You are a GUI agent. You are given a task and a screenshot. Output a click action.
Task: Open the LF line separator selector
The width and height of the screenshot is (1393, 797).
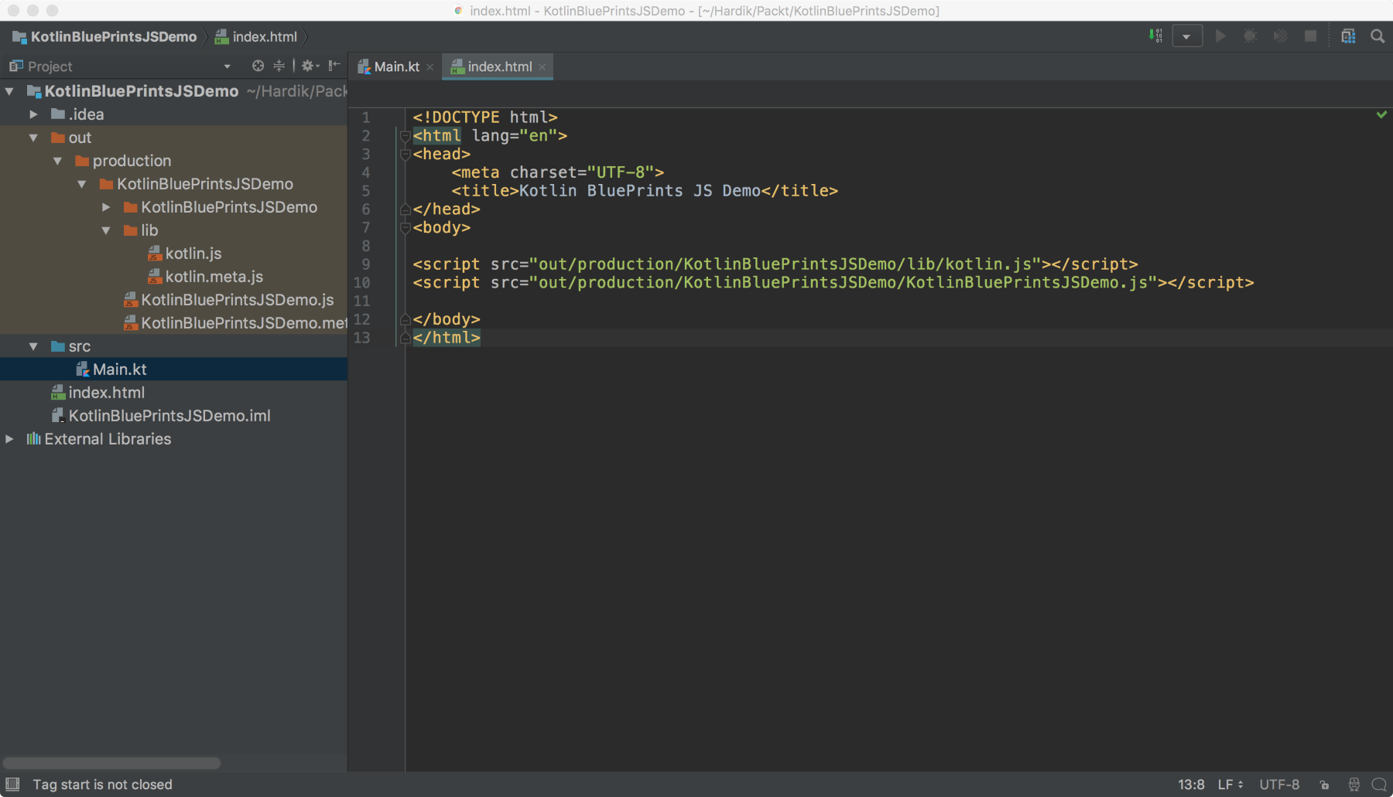pyautogui.click(x=1230, y=784)
